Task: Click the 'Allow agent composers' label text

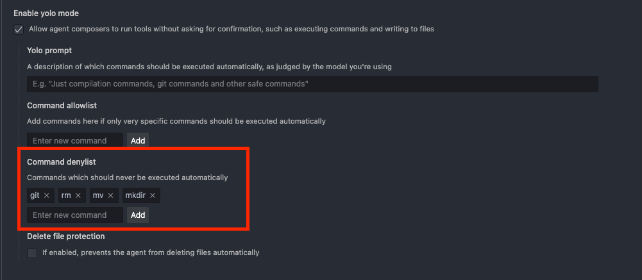Action: 232,29
